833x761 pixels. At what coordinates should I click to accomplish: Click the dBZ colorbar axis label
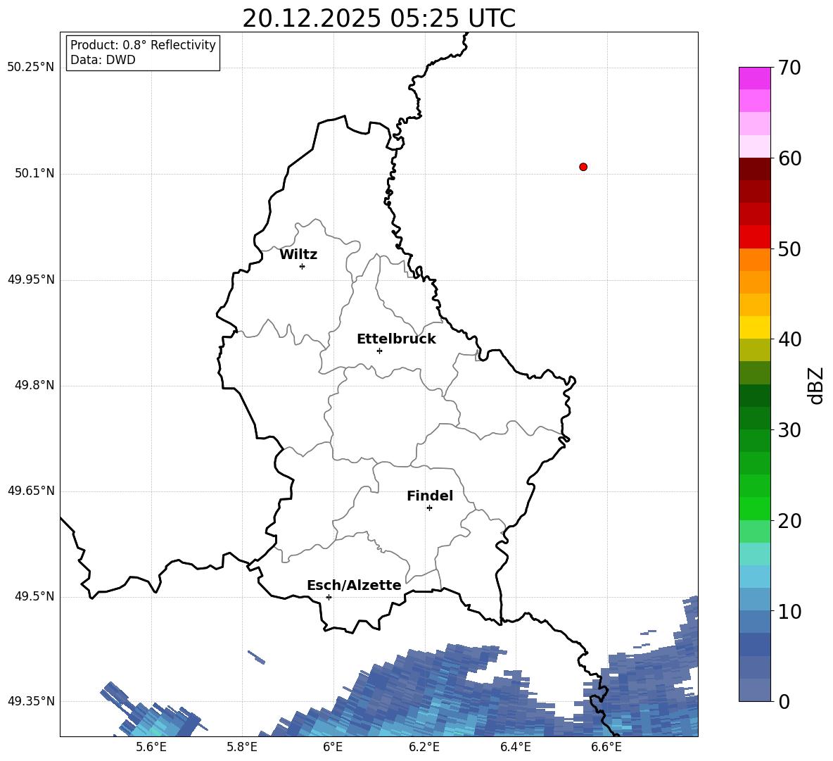tap(817, 385)
